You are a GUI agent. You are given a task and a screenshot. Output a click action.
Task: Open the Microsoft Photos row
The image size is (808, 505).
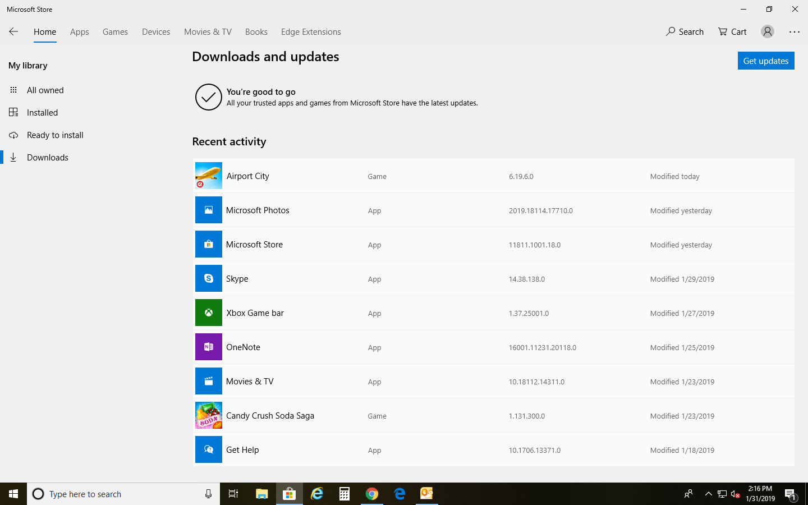tap(494, 210)
